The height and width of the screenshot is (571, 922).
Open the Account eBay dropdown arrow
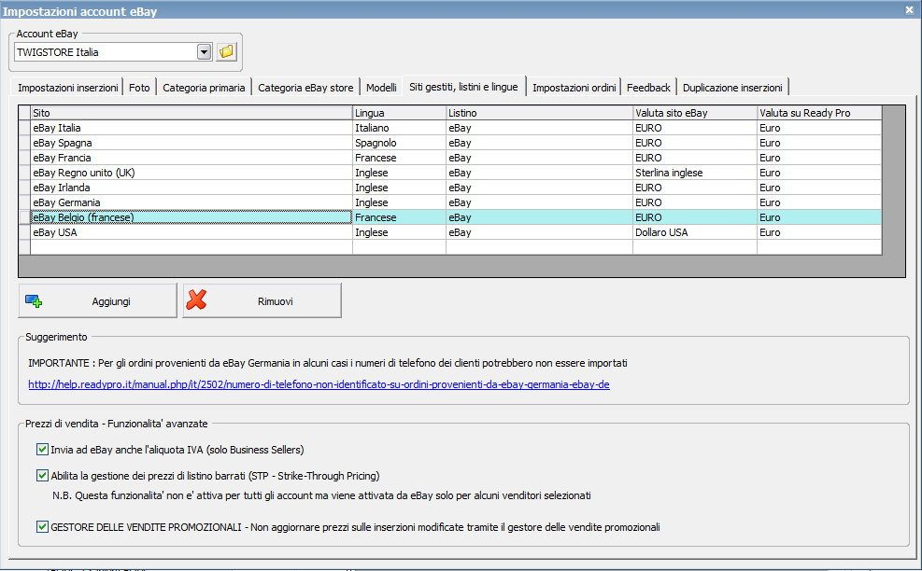[205, 52]
